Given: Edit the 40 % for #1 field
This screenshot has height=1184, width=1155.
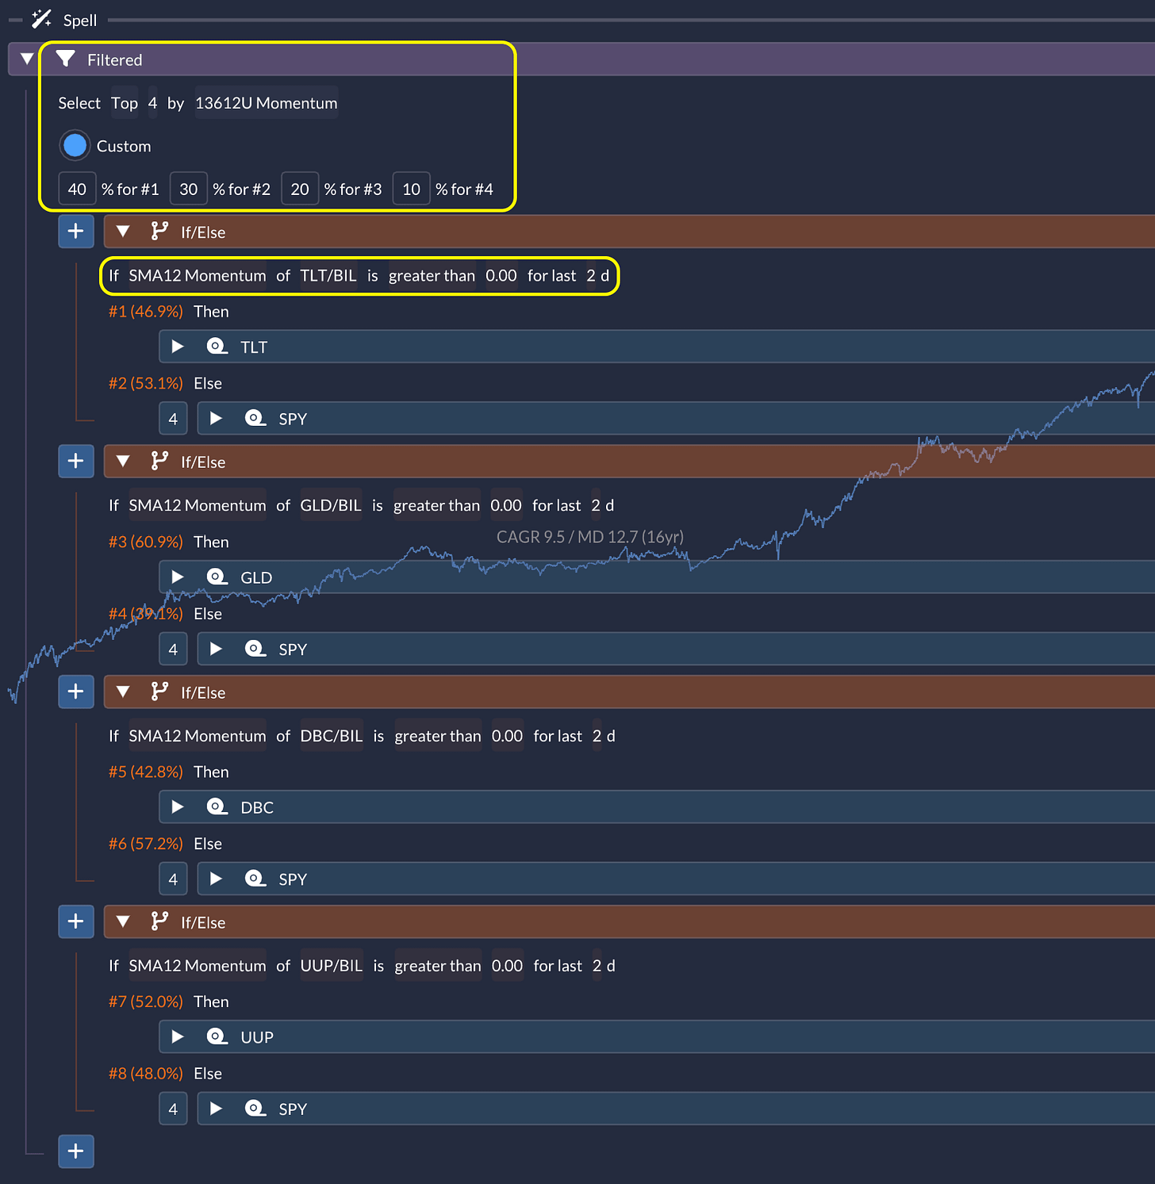Looking at the screenshot, I should tap(77, 189).
